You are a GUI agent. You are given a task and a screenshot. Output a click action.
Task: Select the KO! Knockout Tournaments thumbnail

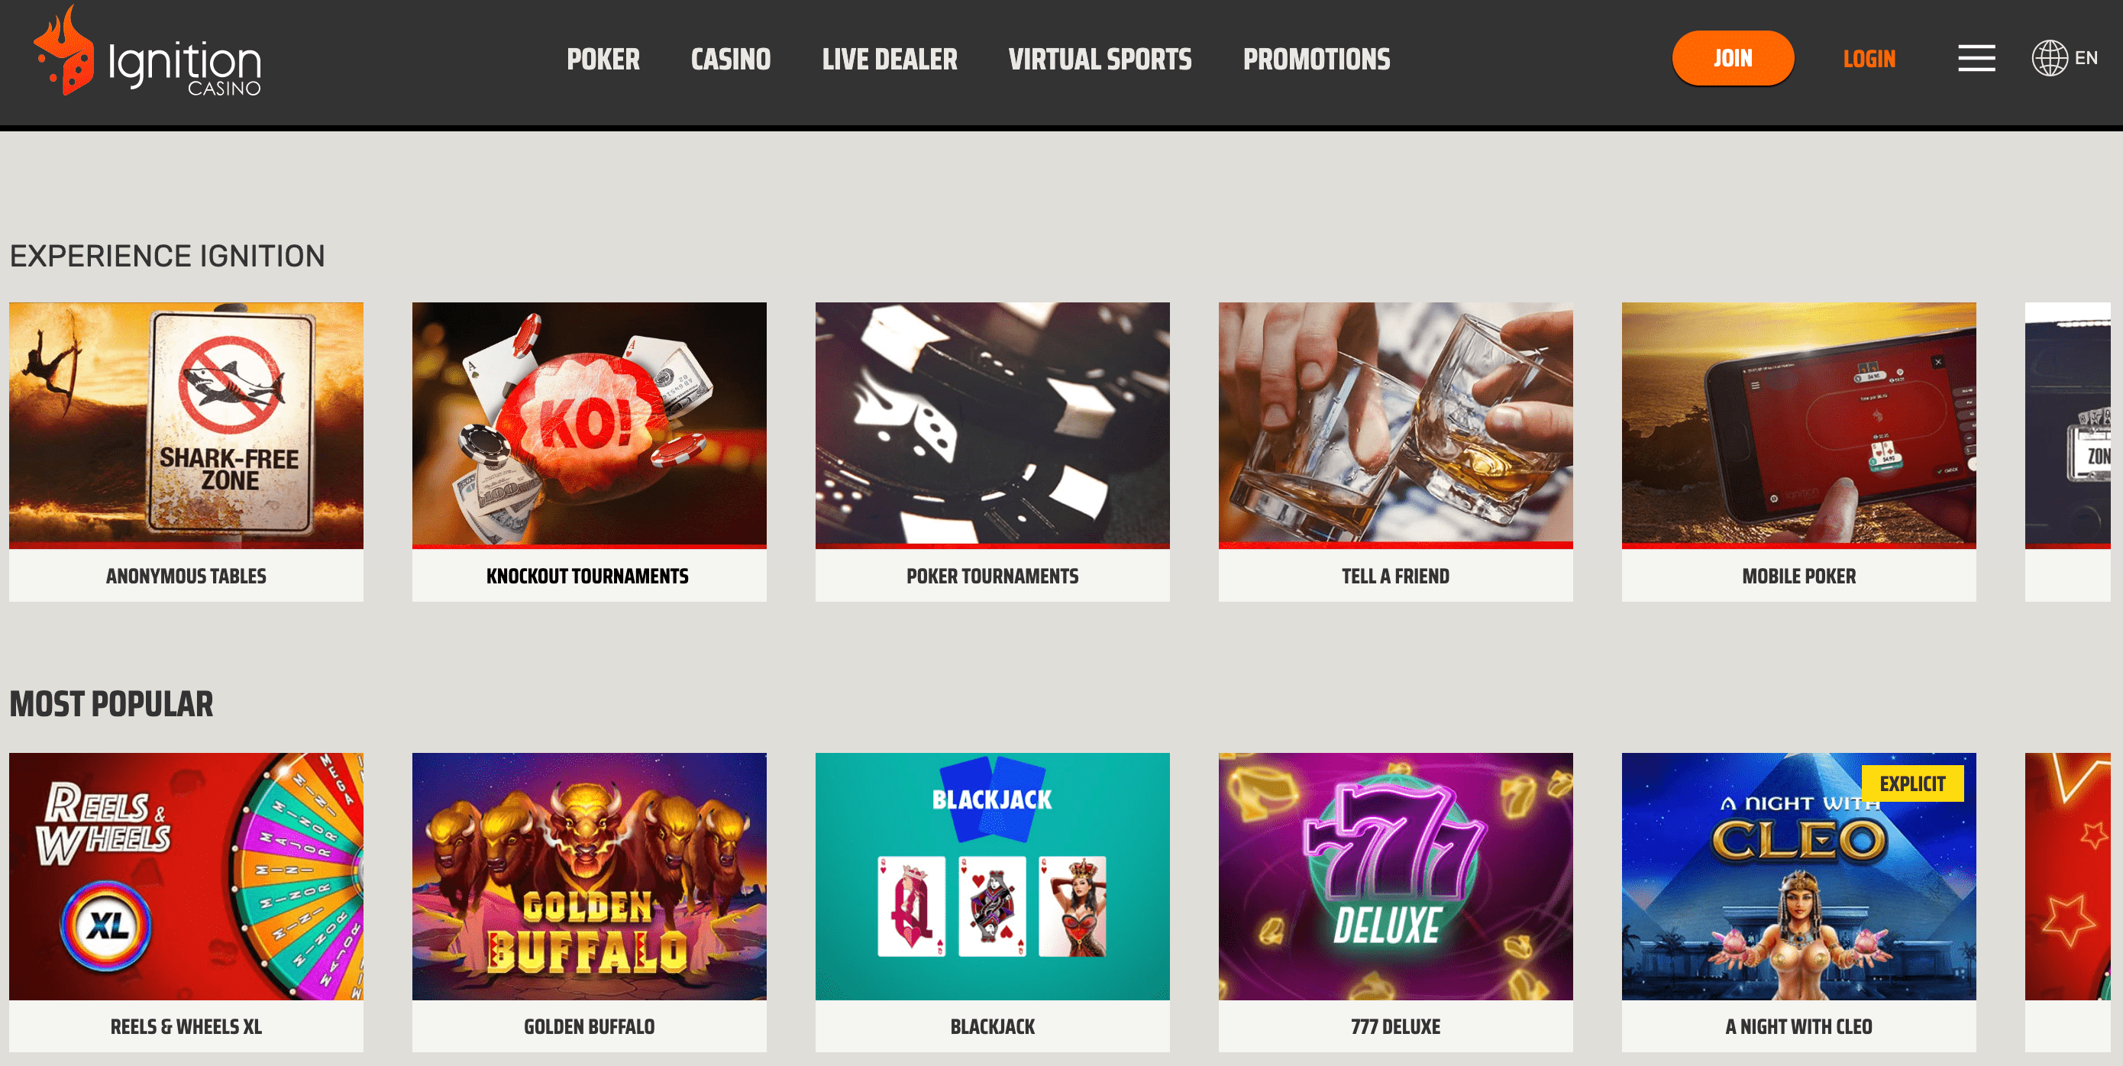tap(590, 425)
